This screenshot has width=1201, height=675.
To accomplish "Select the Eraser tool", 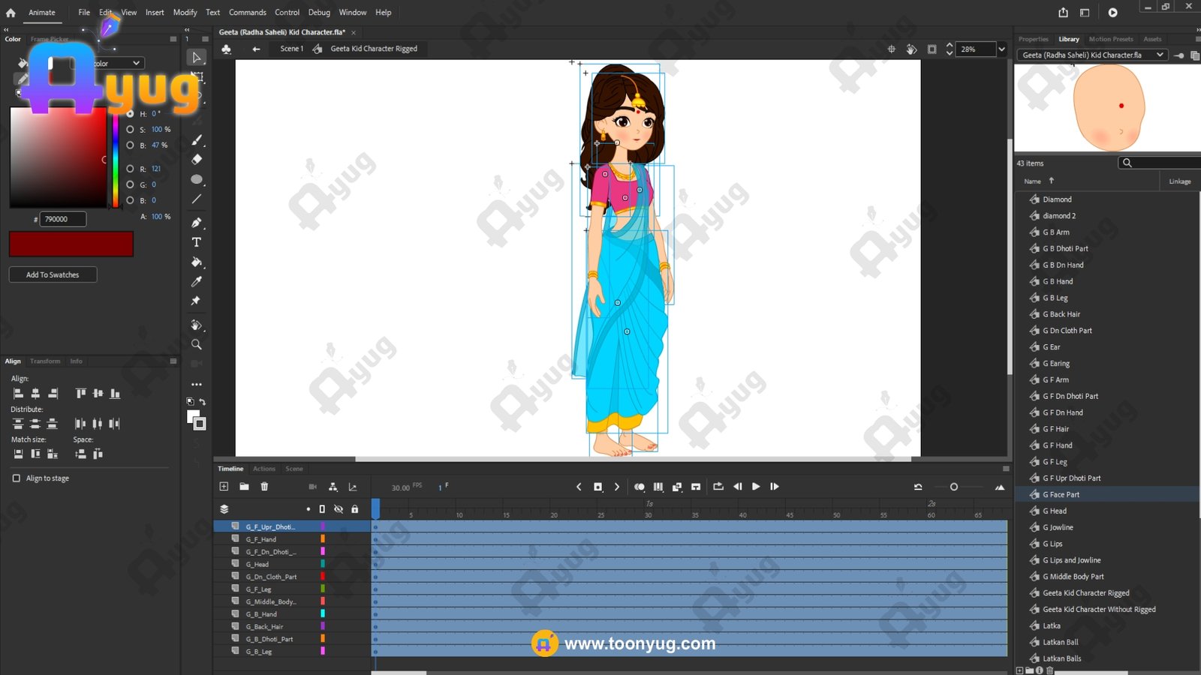I will click(x=197, y=159).
